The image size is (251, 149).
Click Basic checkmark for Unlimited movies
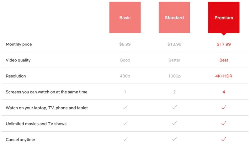coord(125,123)
